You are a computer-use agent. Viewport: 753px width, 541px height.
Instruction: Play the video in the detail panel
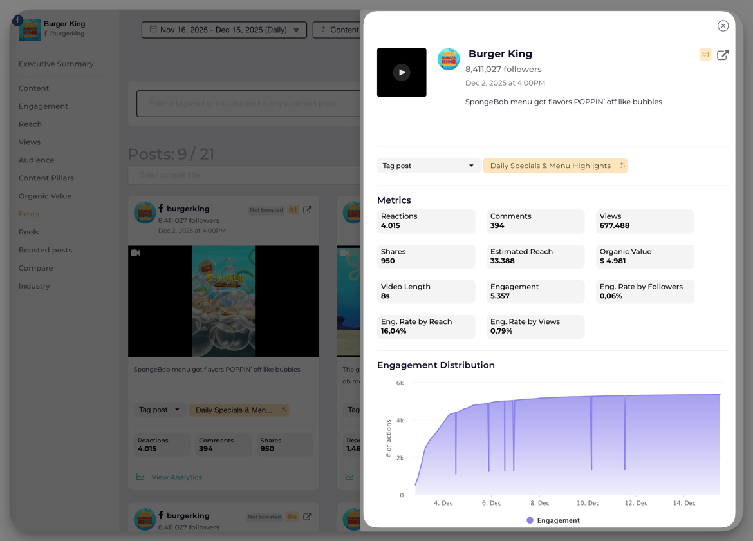coord(402,73)
